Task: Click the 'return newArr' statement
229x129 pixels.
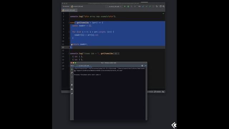Action: [79, 44]
